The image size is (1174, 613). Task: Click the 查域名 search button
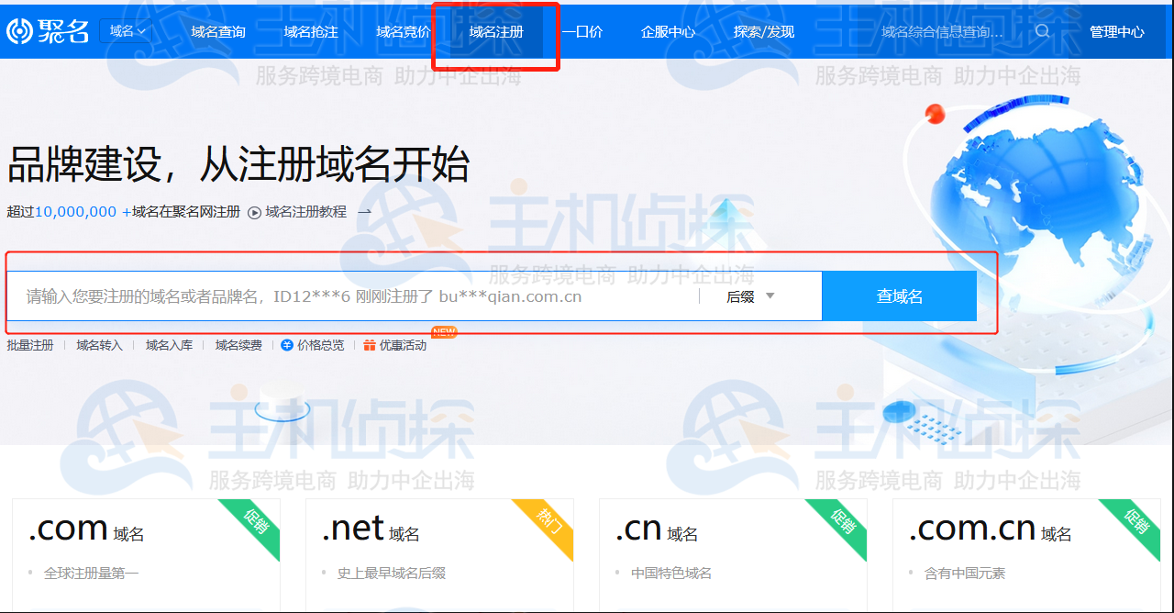(x=899, y=295)
